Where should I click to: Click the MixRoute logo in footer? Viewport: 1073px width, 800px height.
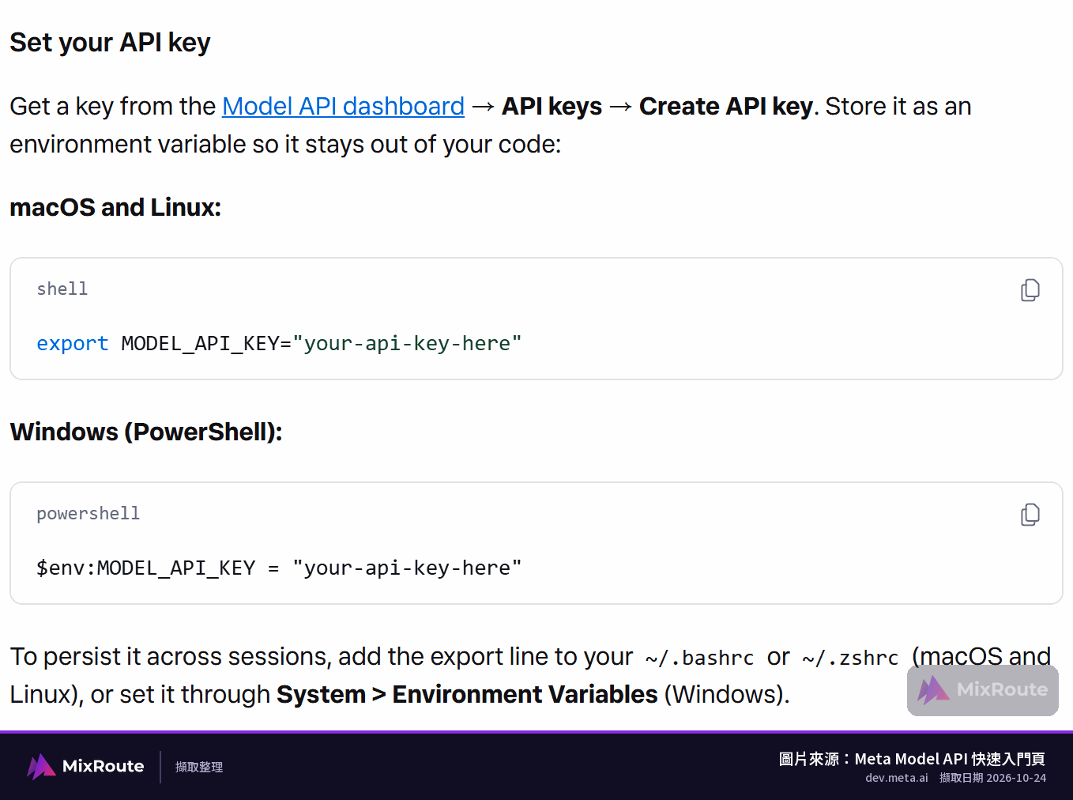point(85,766)
